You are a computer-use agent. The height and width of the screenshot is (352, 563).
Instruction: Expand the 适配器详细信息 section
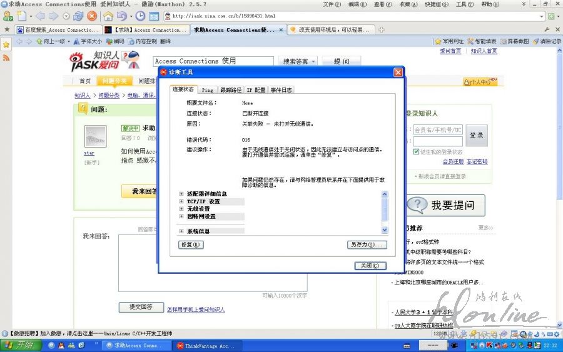(181, 194)
